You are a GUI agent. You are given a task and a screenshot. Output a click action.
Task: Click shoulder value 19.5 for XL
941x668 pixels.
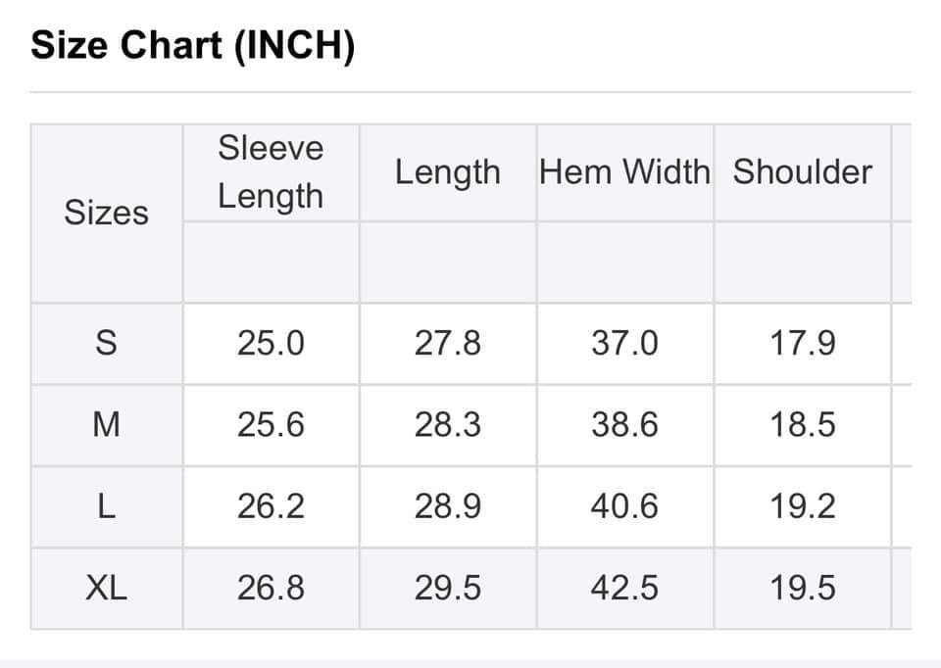[x=803, y=588]
